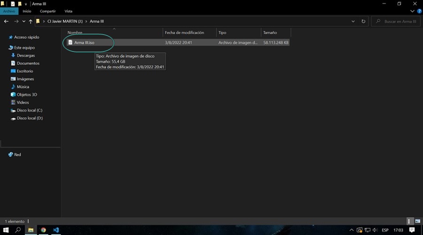This screenshot has width=423, height=235.
Task: Click the Archivo de imagen d... type cell
Action: click(x=238, y=42)
